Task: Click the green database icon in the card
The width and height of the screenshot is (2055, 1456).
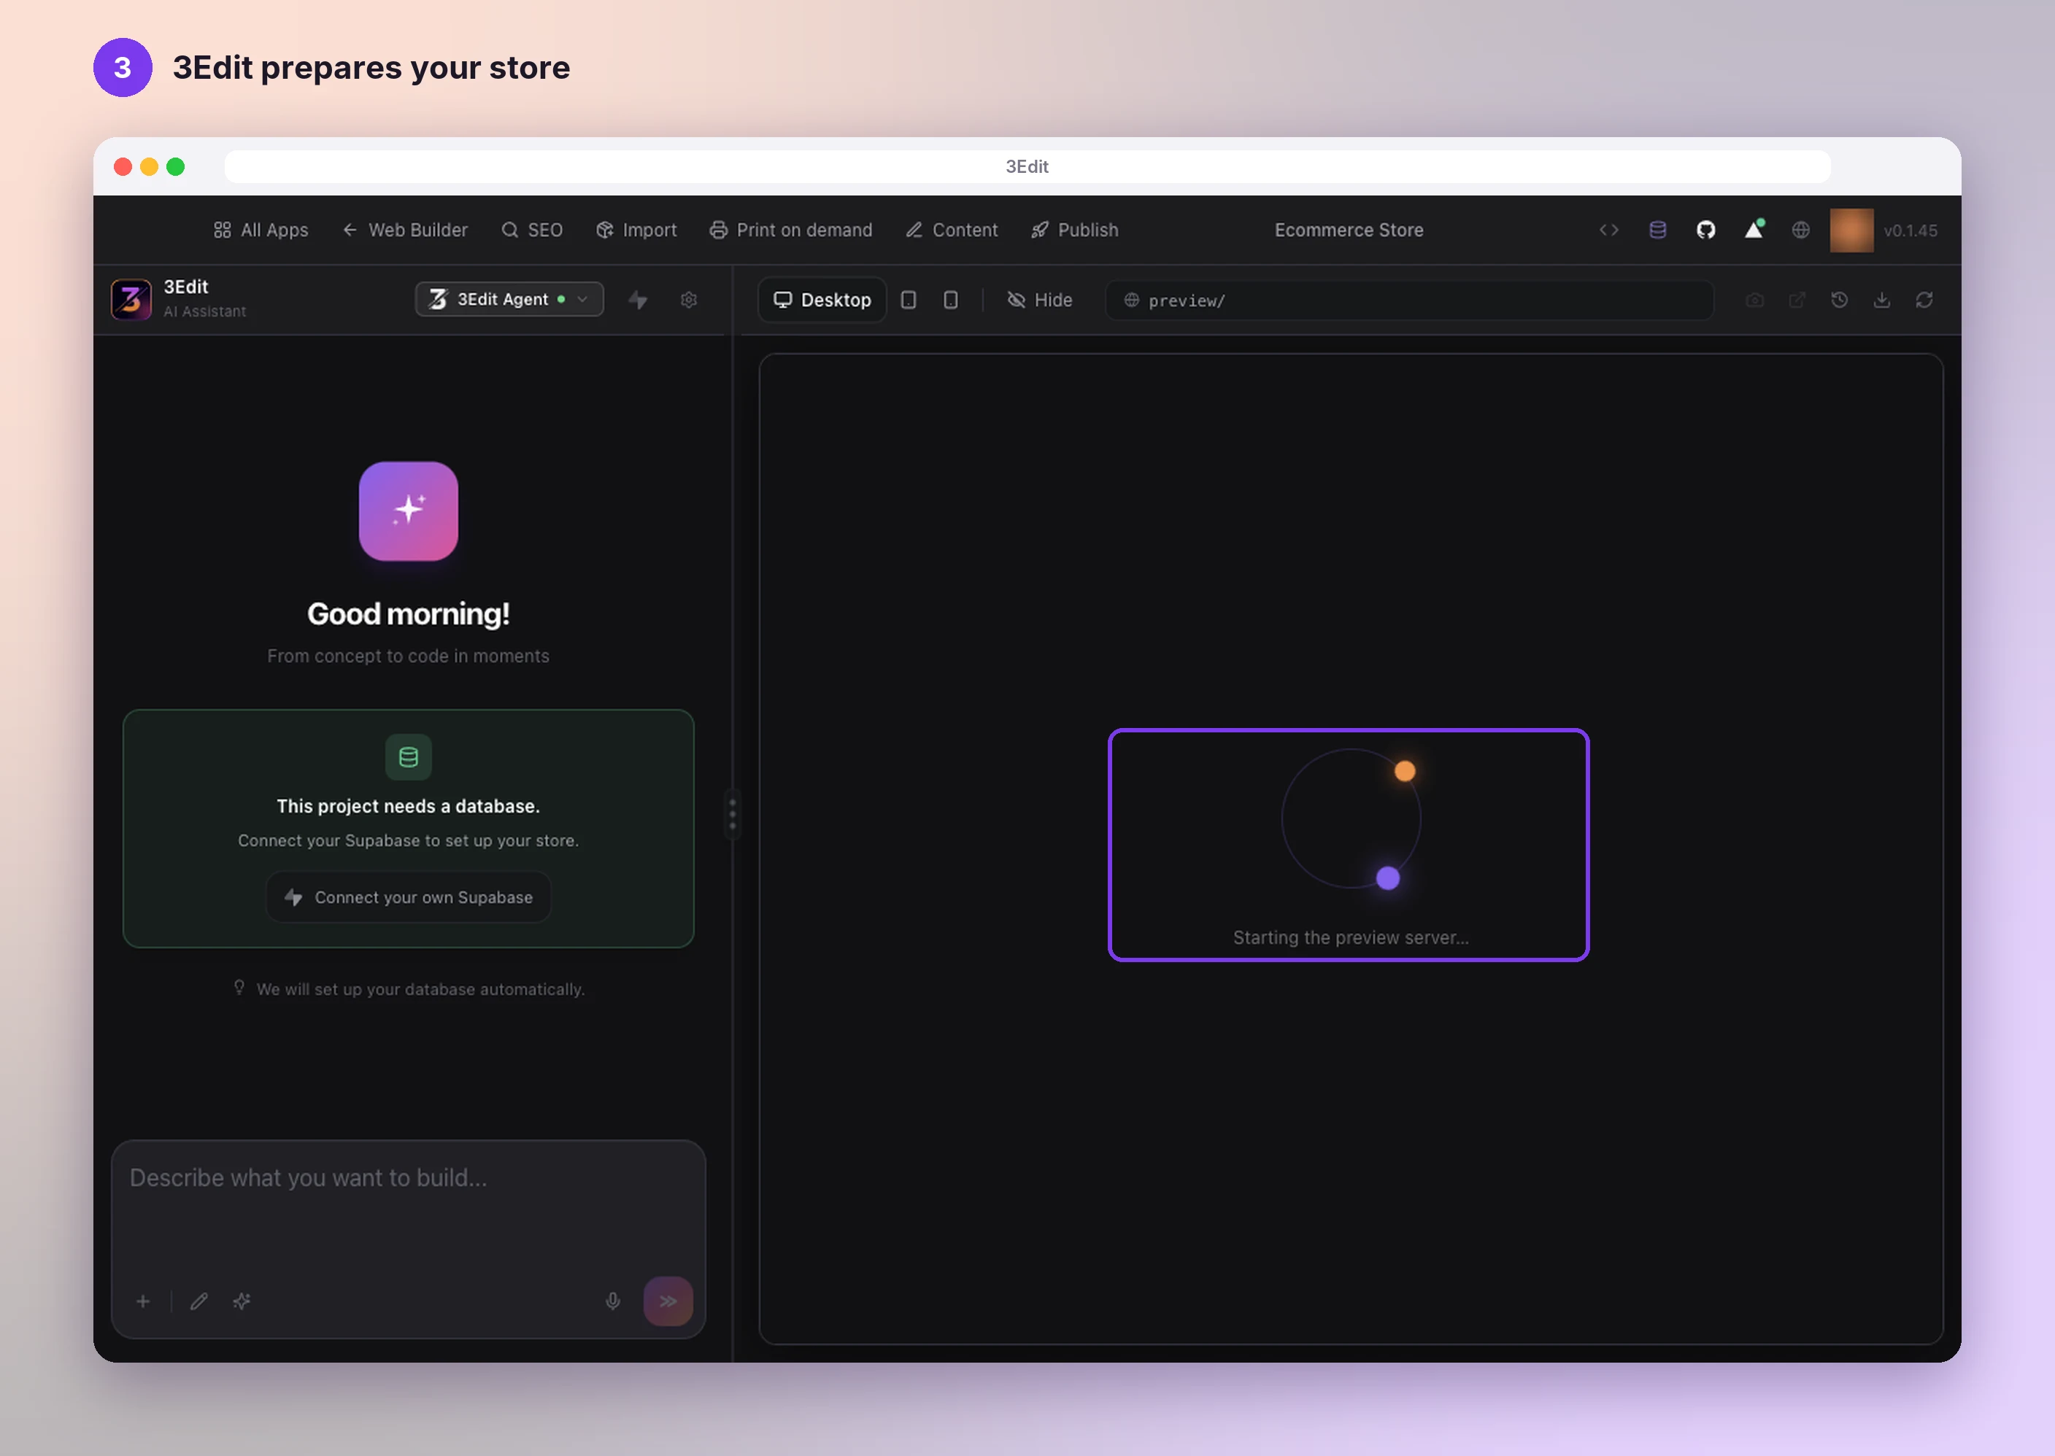Action: (408, 758)
